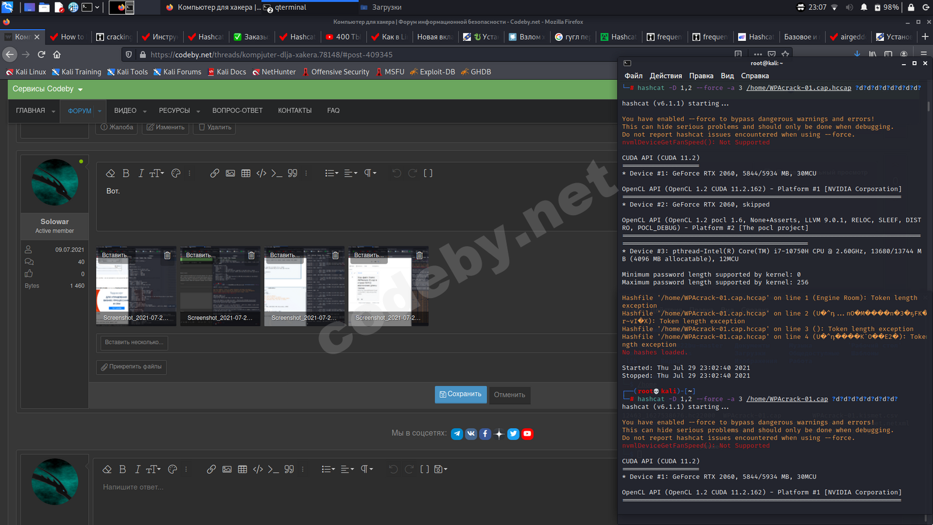This screenshot has width=933, height=525.
Task: Insert a quote using the quotation icon
Action: (293, 173)
